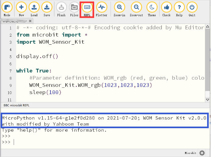Image resolution: width=211 pixels, height=157 pixels.
Task: Close the current editor tab
Action: (x=30, y=21)
